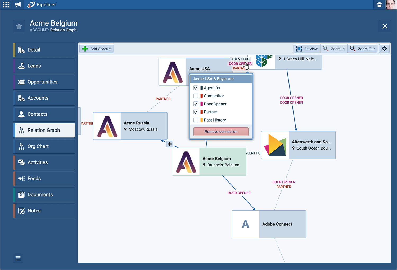This screenshot has height=270, width=397.
Task: Expand Acme Belgium node with plus button
Action: 170,144
